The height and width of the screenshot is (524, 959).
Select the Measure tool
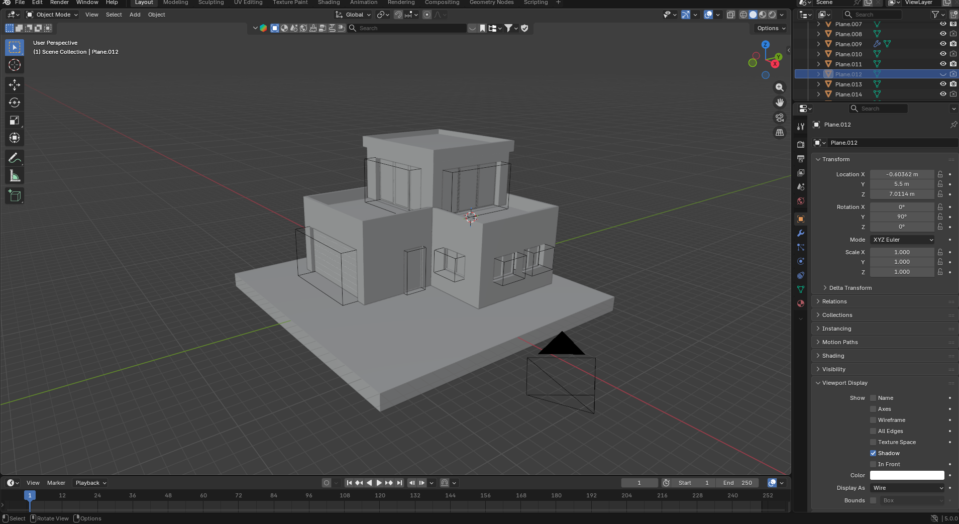(15, 176)
